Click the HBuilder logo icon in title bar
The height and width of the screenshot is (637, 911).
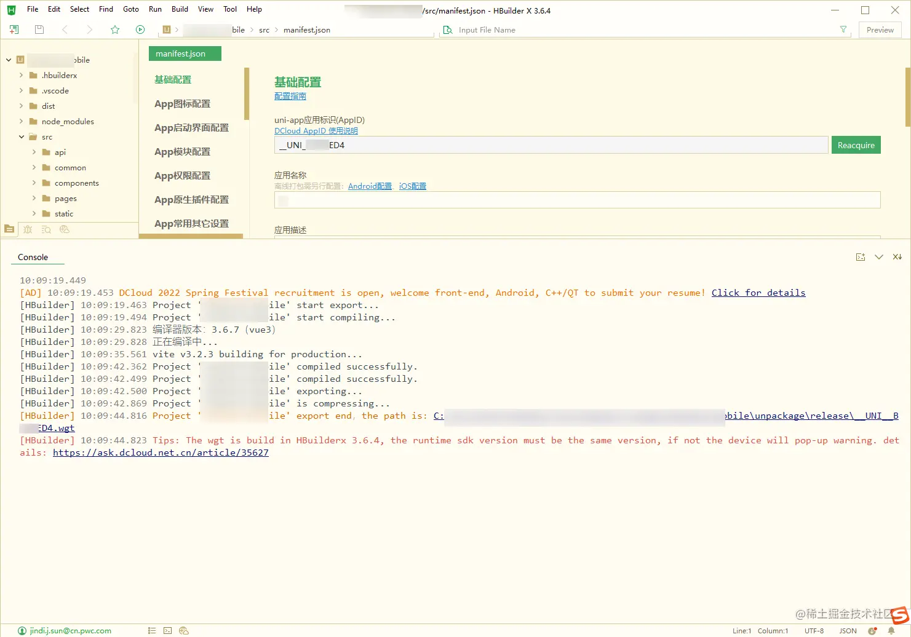click(11, 10)
